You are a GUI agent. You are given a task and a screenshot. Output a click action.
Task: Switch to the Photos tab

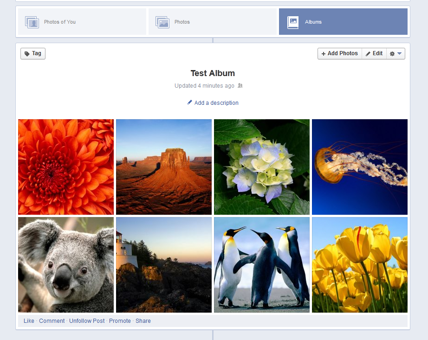[x=213, y=21]
